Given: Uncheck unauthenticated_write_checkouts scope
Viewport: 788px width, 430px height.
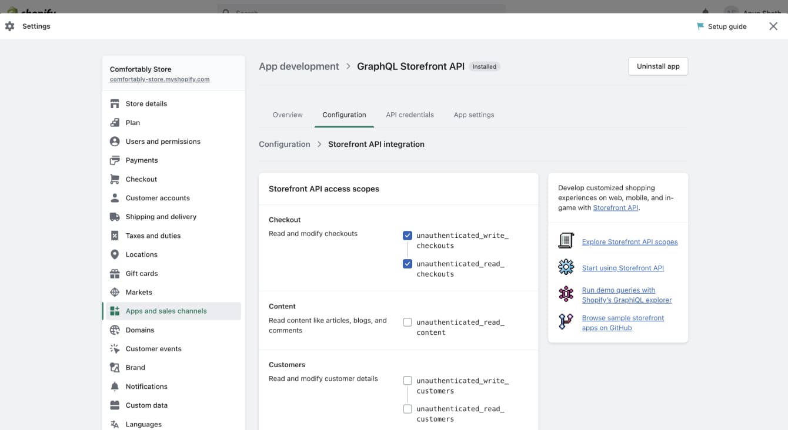Looking at the screenshot, I should click(408, 235).
